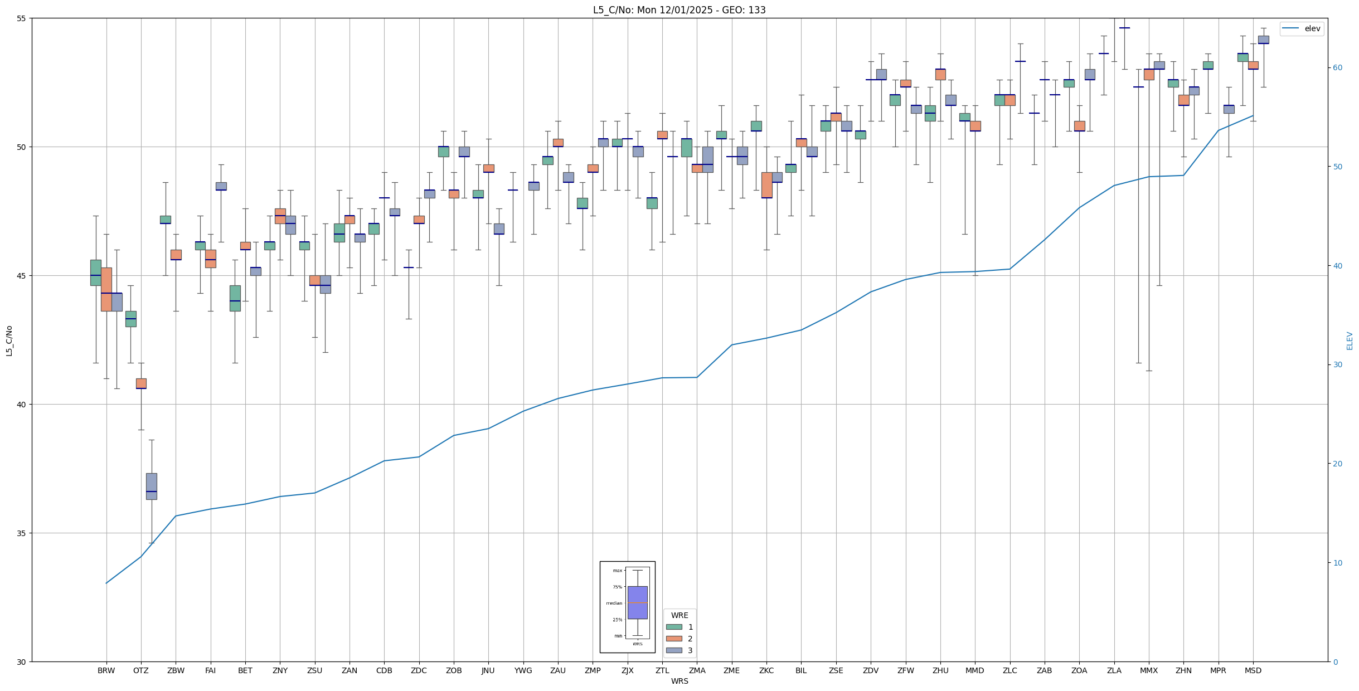Click the WRS x-axis title
Image resolution: width=1359 pixels, height=691 pixels.
(x=679, y=681)
